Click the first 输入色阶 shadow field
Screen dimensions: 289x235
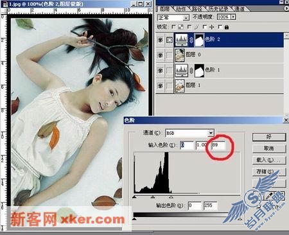coord(187,145)
